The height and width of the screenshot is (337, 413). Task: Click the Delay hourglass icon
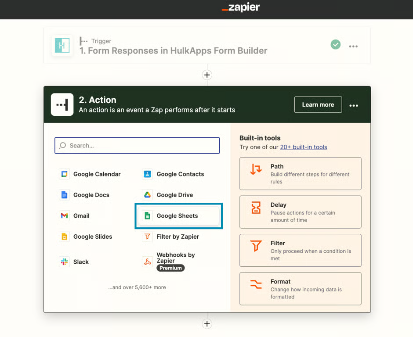click(x=256, y=208)
